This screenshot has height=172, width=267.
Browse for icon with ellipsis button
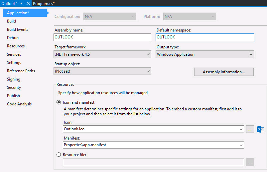250,129
